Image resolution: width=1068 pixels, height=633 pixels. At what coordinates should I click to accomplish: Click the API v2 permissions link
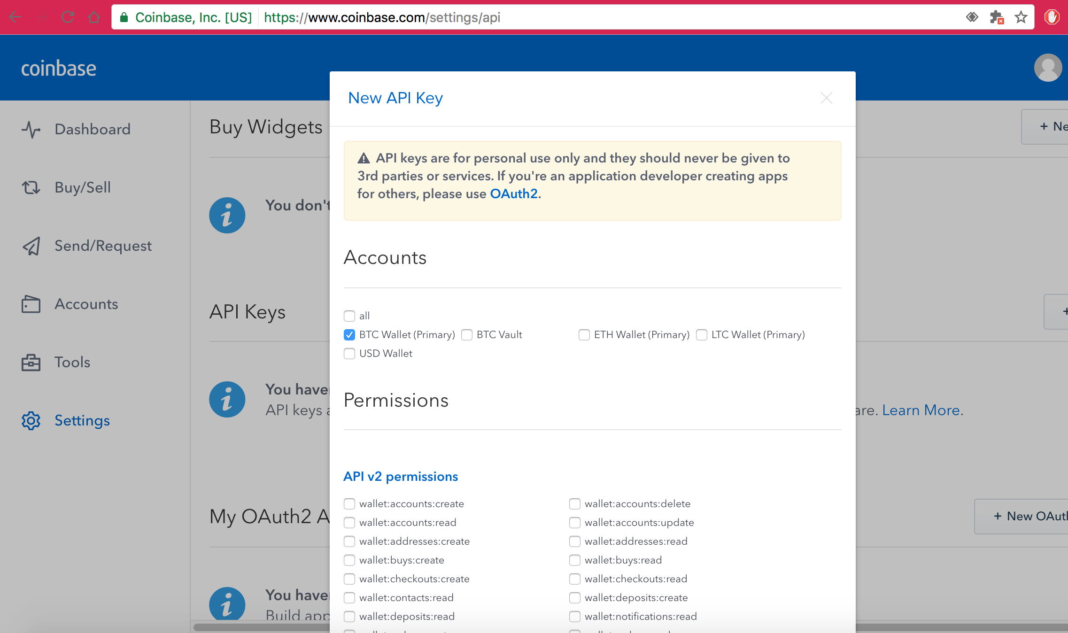coord(401,477)
